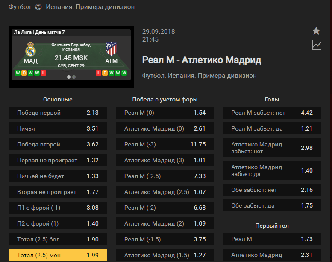Select handicap Атлетико Мадрид (1.5) at 1.27
The height and width of the screenshot is (262, 332).
click(165, 255)
